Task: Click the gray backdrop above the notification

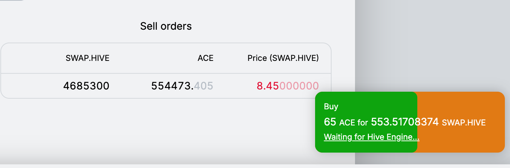Action: click(432, 44)
